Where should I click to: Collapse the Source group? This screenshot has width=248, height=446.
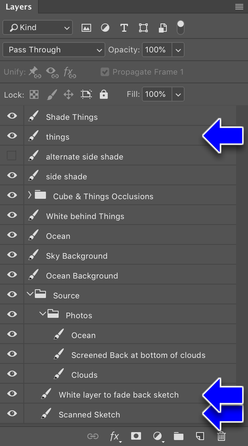pyautogui.click(x=30, y=294)
